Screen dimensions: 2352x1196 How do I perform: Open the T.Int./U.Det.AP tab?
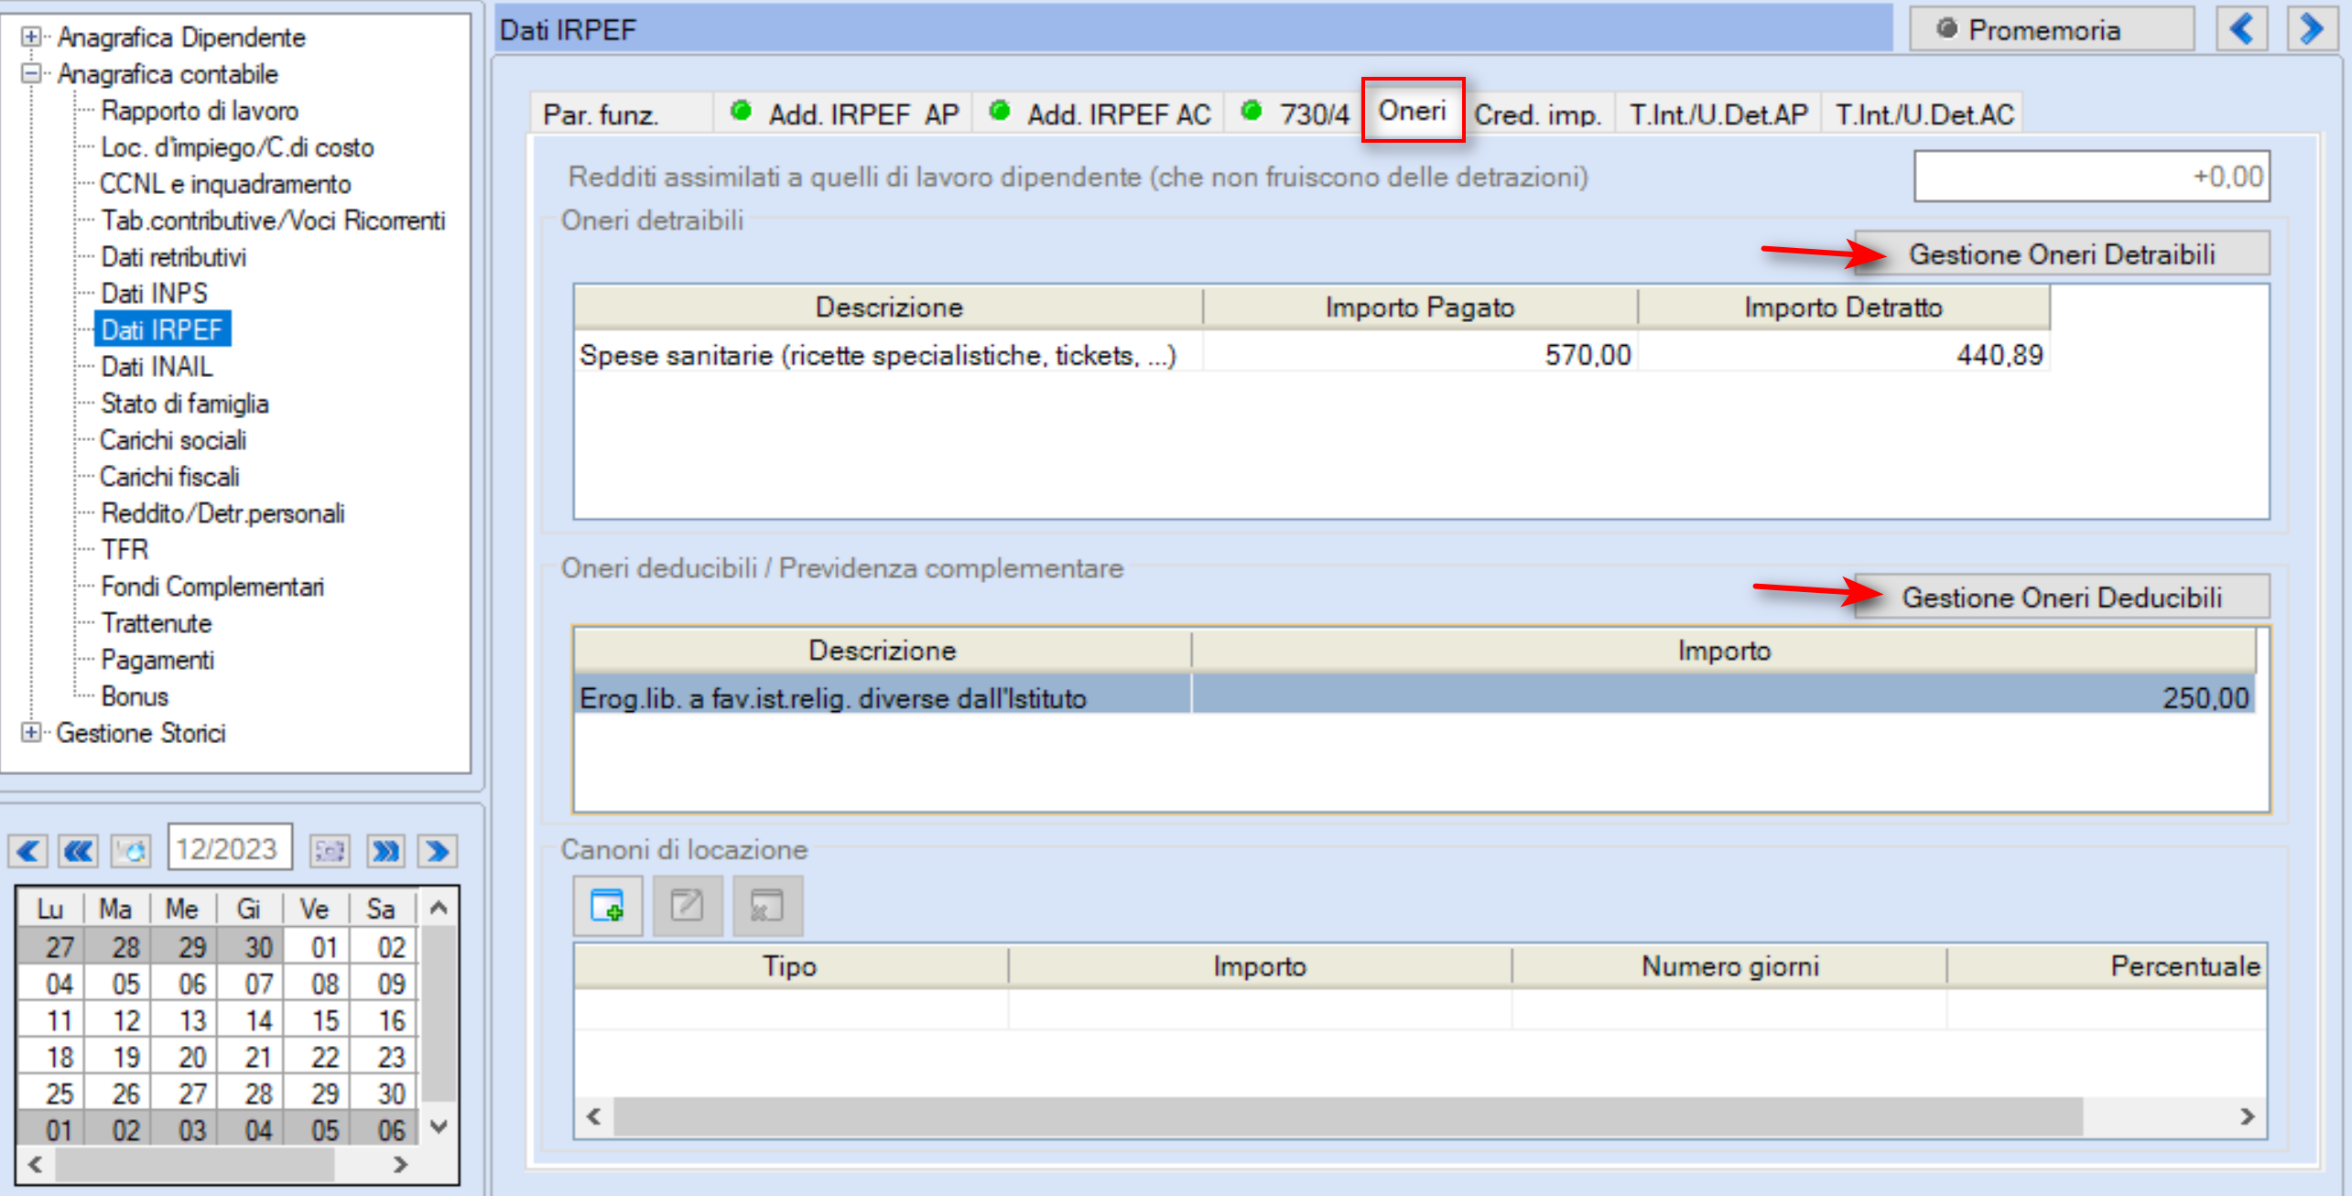pyautogui.click(x=1718, y=114)
